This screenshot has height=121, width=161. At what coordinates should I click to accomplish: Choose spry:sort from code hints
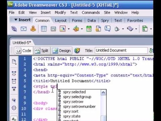[x=71, y=112]
